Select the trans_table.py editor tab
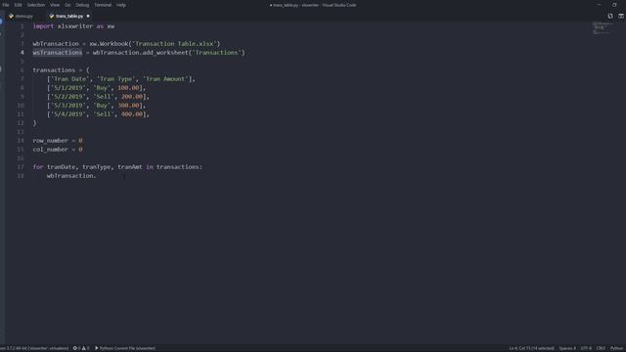Screen dimensions: 626x352 (69, 16)
